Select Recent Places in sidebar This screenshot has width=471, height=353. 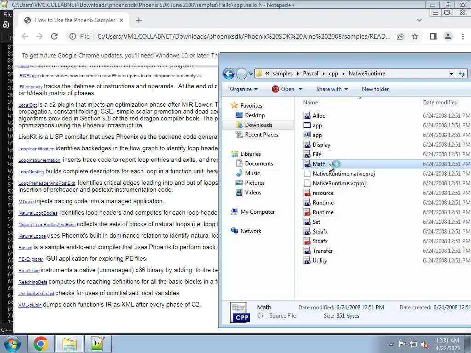tap(261, 135)
